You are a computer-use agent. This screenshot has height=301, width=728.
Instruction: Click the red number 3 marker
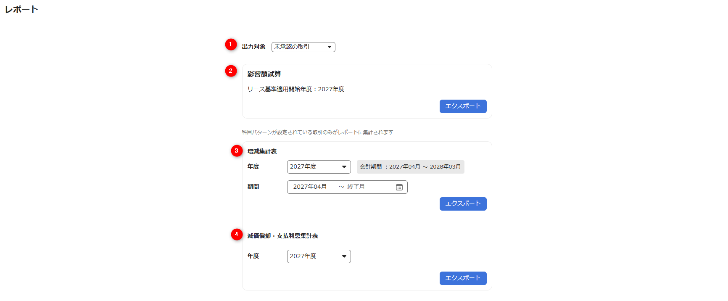(237, 151)
